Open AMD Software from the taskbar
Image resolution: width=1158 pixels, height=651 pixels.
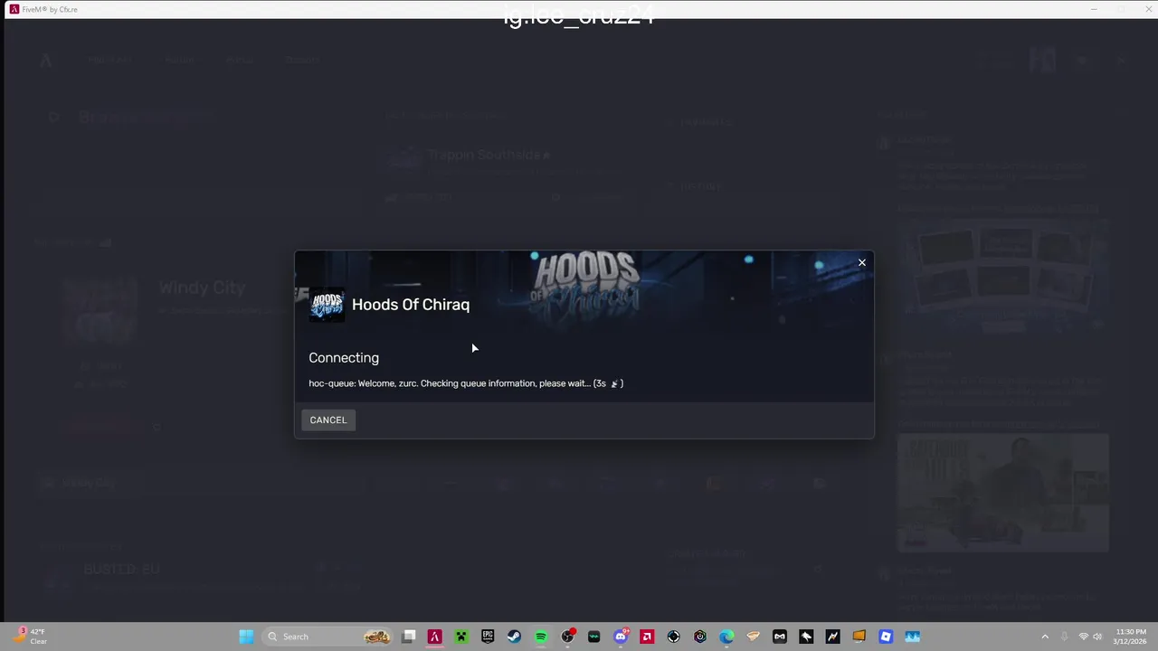[647, 637]
